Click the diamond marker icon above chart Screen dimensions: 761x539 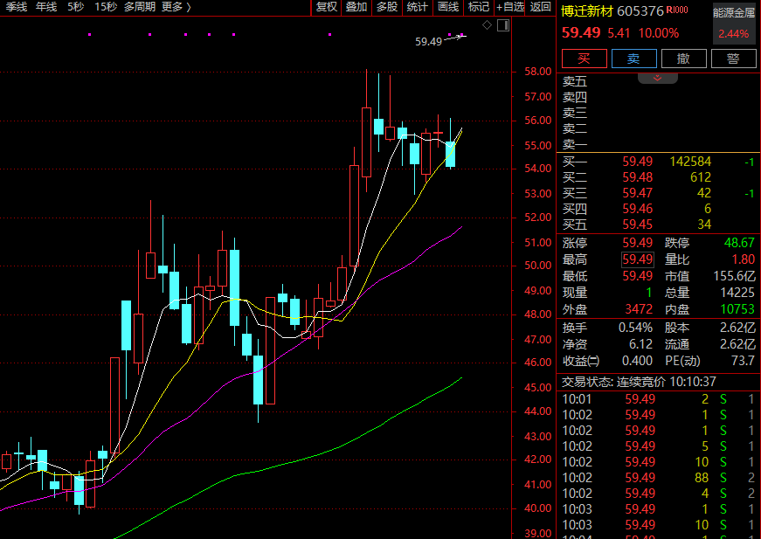[487, 25]
